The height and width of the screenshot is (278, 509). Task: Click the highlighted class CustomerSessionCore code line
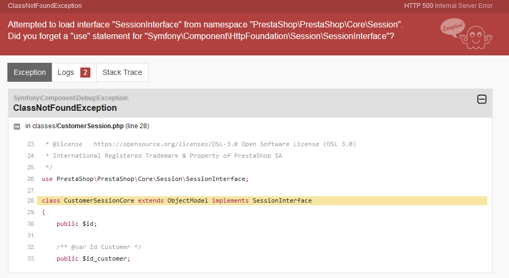coord(177,201)
